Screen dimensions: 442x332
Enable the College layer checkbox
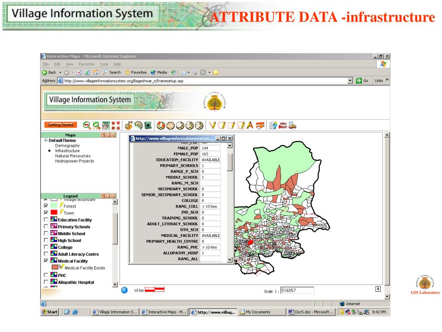pyautogui.click(x=46, y=247)
